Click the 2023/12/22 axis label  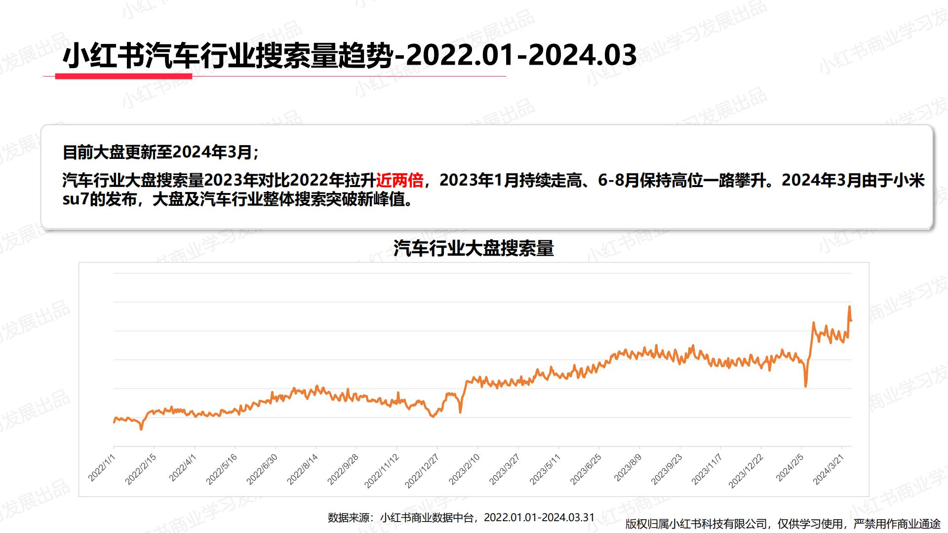click(x=746, y=471)
